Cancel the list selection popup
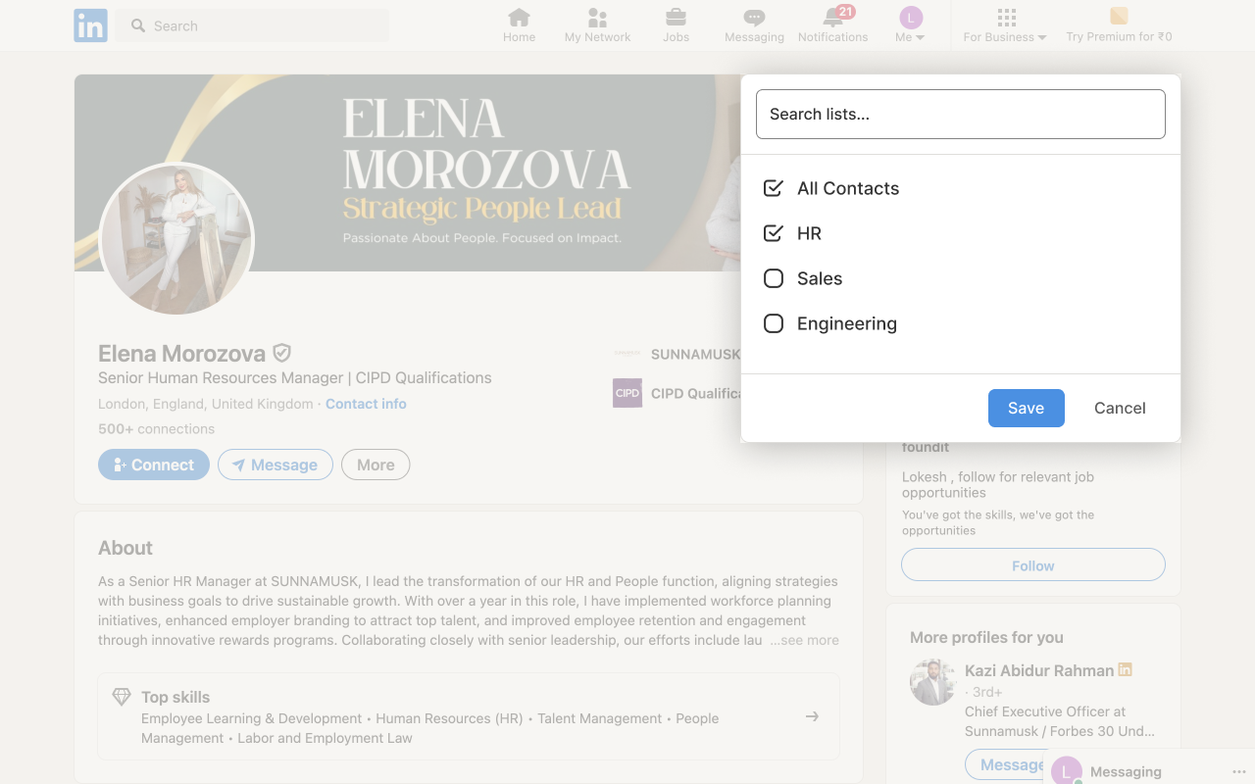The width and height of the screenshot is (1255, 784). tap(1120, 408)
